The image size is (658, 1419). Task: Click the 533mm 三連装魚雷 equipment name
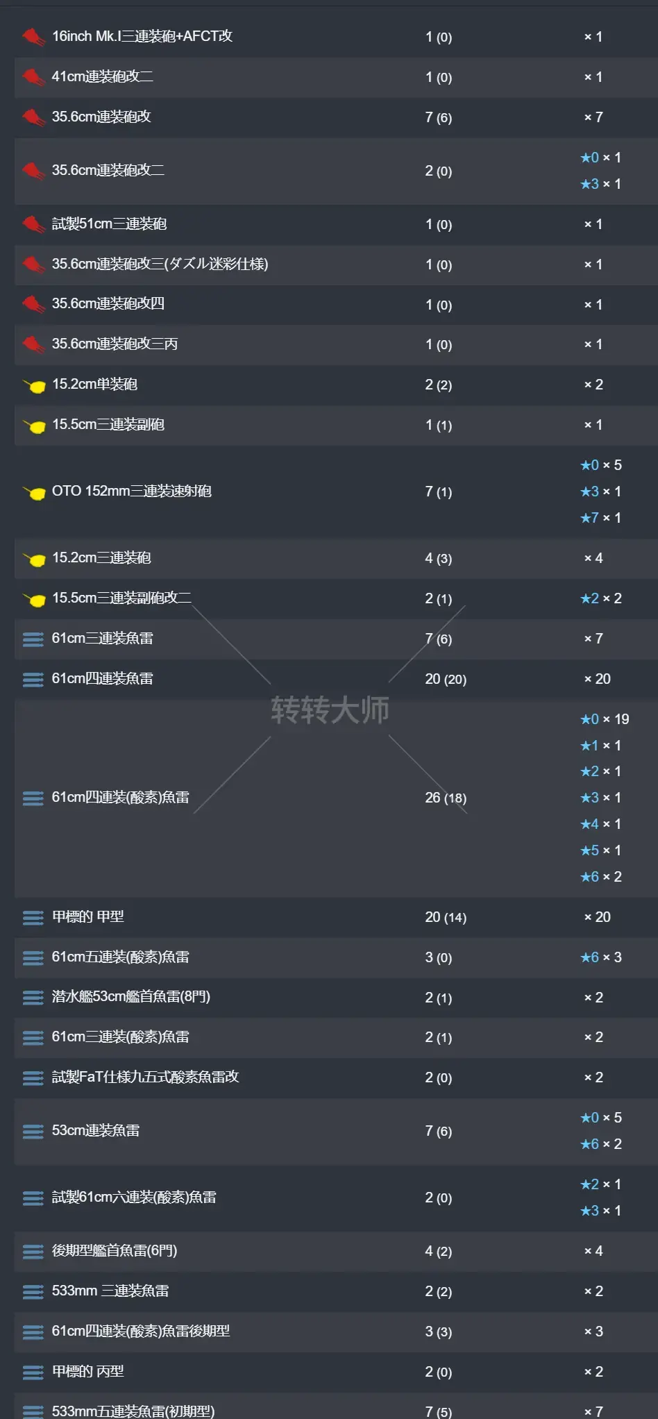coord(110,1291)
